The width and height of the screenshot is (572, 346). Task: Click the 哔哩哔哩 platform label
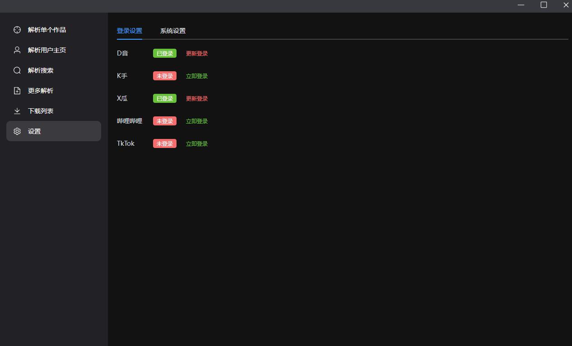click(x=130, y=121)
